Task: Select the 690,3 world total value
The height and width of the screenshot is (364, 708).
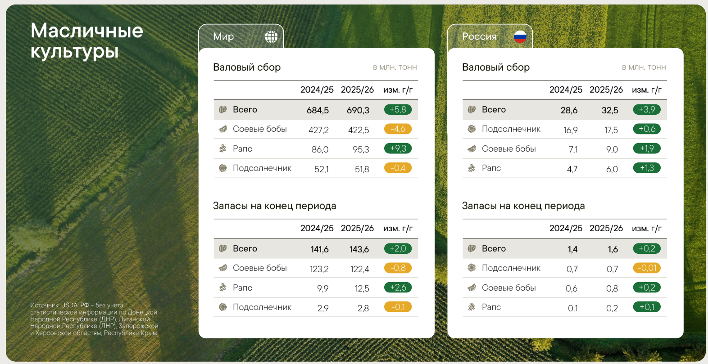Action: 358,110
